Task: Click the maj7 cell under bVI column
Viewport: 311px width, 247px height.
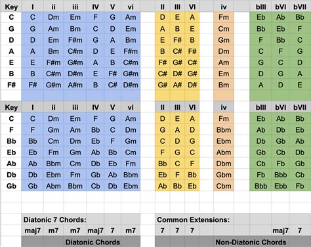Action: coord(280,231)
